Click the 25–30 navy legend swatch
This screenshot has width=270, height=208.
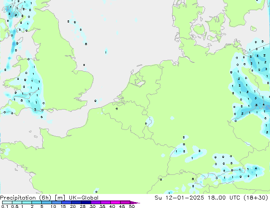(86, 202)
